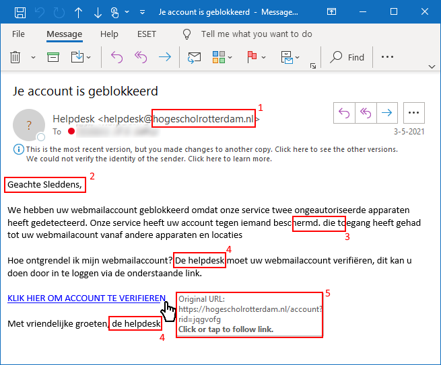The width and height of the screenshot is (441, 365).
Task: Go to next item with down arrow
Action: tap(98, 13)
